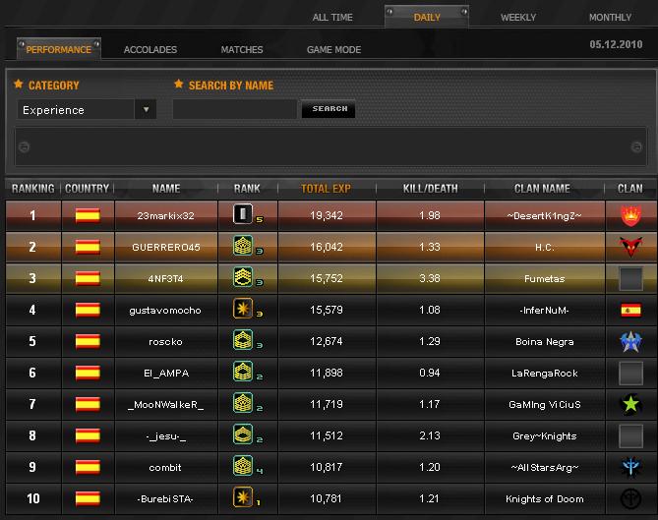Image resolution: width=658 pixels, height=520 pixels.
Task: Click the ~DesertK1ngZ~ clan emblem icon
Action: coord(630,215)
